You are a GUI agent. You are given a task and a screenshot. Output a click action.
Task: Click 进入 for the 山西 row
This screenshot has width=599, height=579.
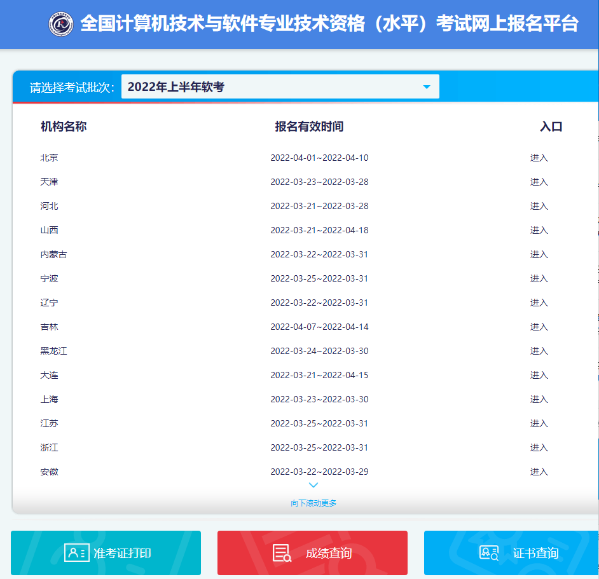pos(539,231)
